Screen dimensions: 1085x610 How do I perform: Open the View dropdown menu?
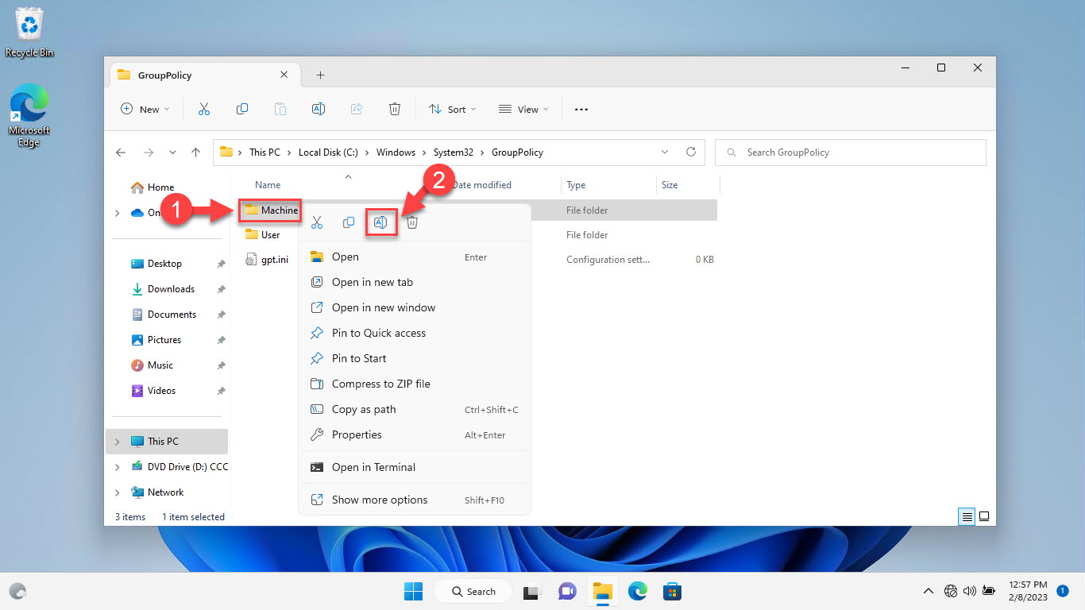tap(523, 110)
